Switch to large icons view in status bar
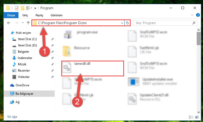Viewport: 203px width, 122px height. [197, 117]
